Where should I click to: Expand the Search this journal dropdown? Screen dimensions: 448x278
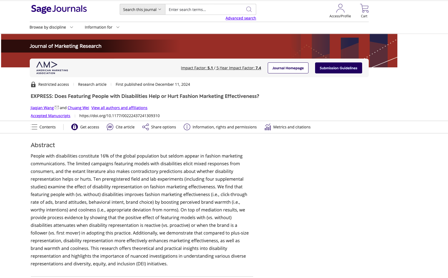[x=142, y=9]
